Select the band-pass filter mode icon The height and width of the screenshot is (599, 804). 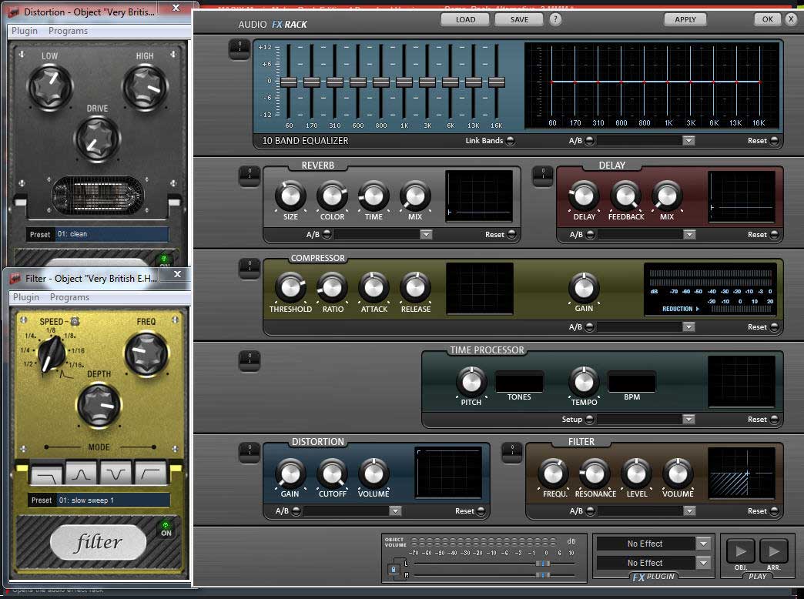tap(81, 472)
